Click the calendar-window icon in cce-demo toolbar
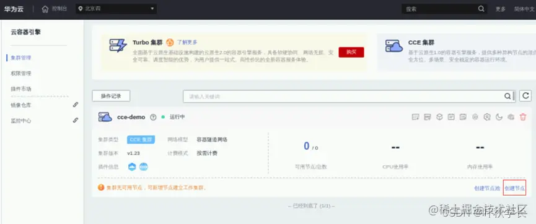 click(x=451, y=117)
